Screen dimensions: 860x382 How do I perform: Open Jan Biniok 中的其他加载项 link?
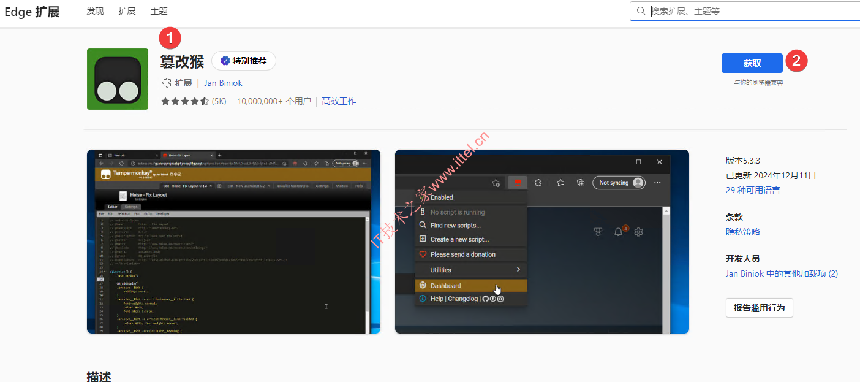tap(782, 273)
